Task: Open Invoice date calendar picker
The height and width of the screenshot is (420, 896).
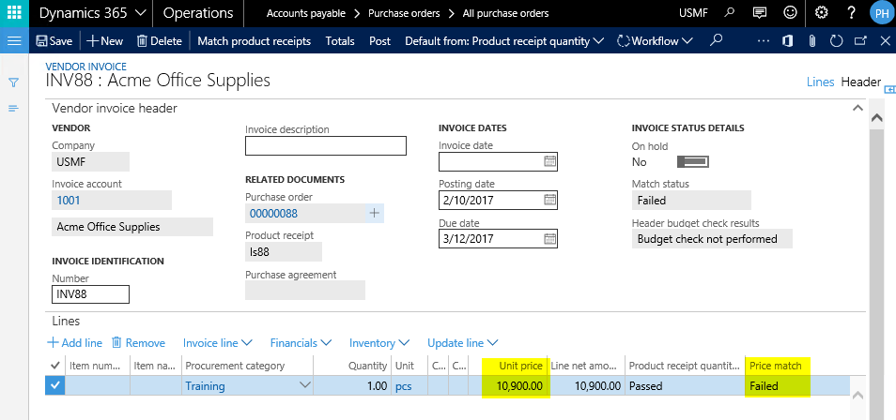Action: (x=550, y=161)
